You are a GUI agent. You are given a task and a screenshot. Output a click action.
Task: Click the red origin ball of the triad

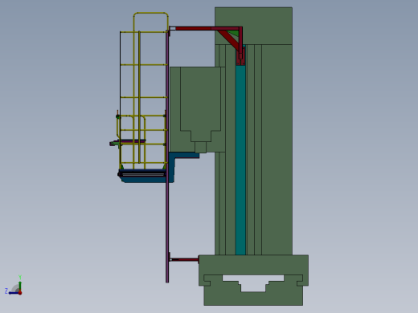(20, 293)
